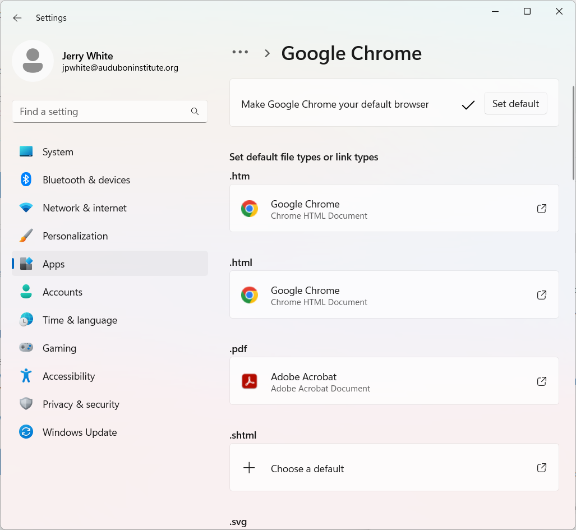Viewport: 576px width, 530px height.
Task: Click the Apps icon in the sidebar
Action: (26, 264)
